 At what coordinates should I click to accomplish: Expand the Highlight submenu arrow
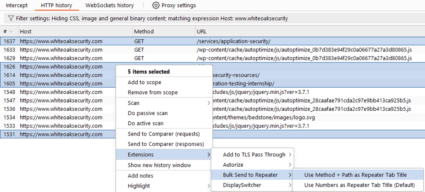click(x=209, y=186)
